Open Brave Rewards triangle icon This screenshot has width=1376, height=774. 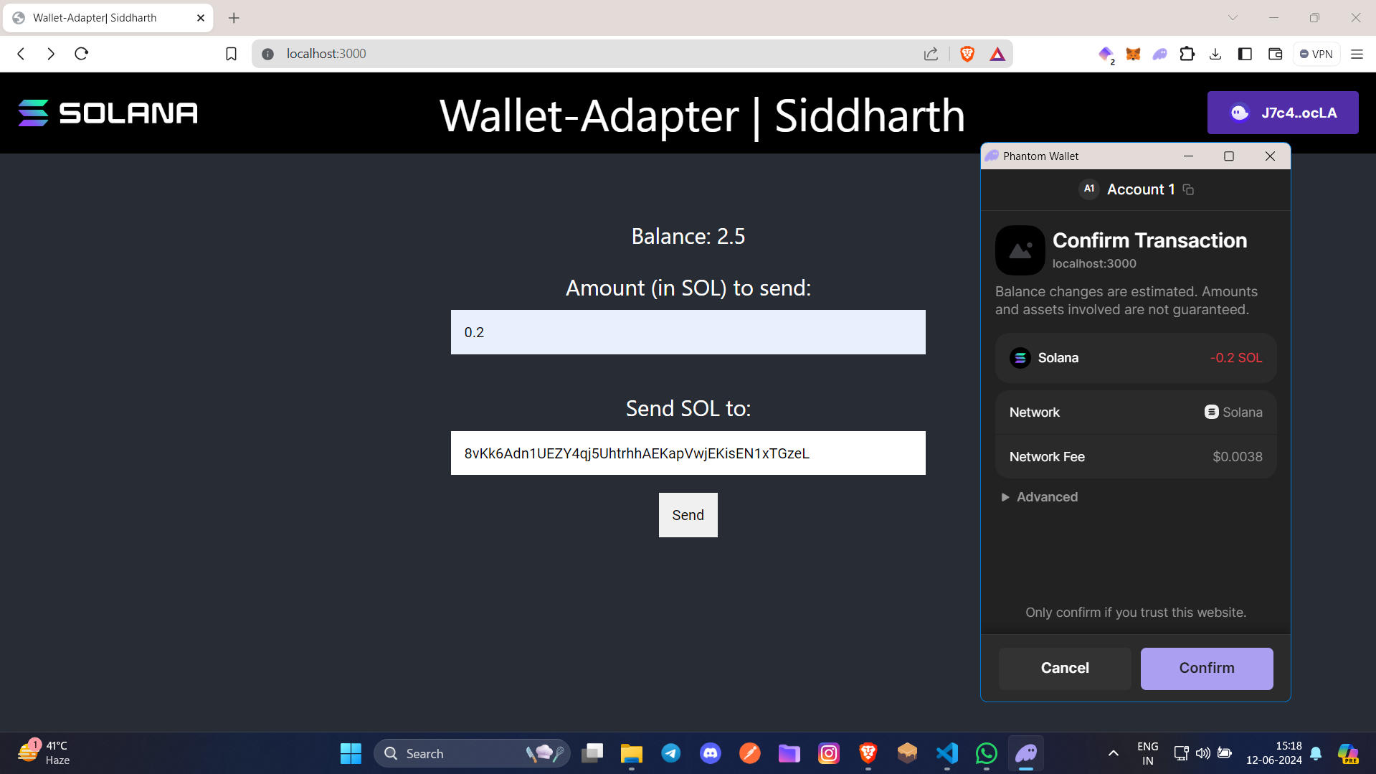[x=997, y=54]
